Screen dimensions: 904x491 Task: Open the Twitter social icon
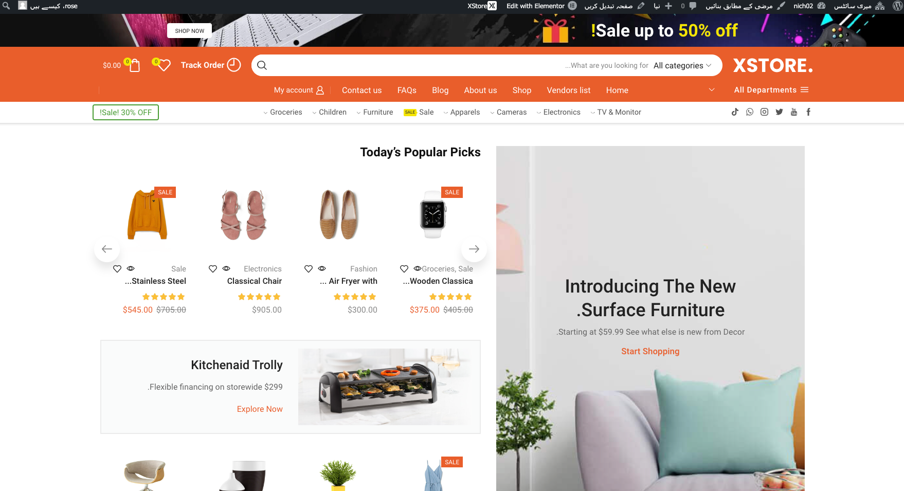[x=779, y=112]
